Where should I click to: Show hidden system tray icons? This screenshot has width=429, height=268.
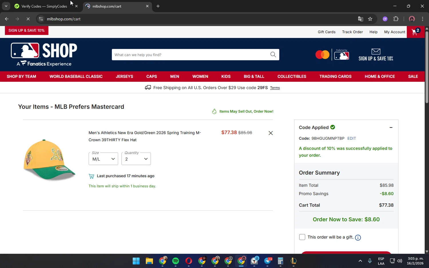click(360, 261)
